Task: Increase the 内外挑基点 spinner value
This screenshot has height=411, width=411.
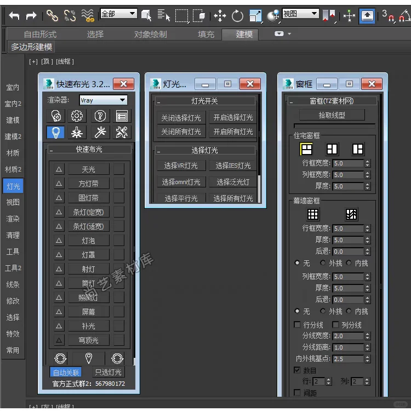Action: [368, 357]
